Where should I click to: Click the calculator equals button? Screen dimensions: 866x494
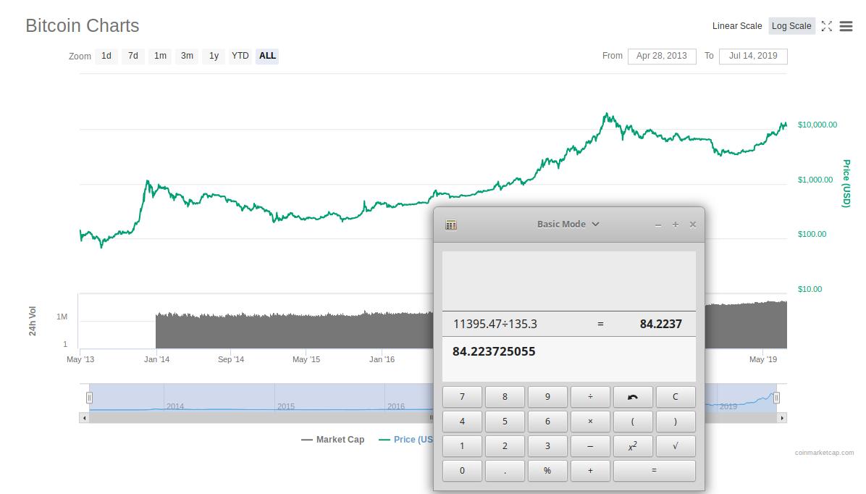[x=655, y=471]
